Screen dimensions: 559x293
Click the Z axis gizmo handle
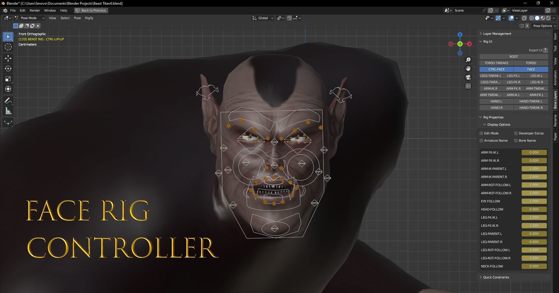coord(460,35)
